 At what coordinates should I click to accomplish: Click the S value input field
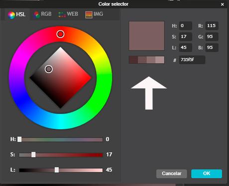tap(186, 37)
